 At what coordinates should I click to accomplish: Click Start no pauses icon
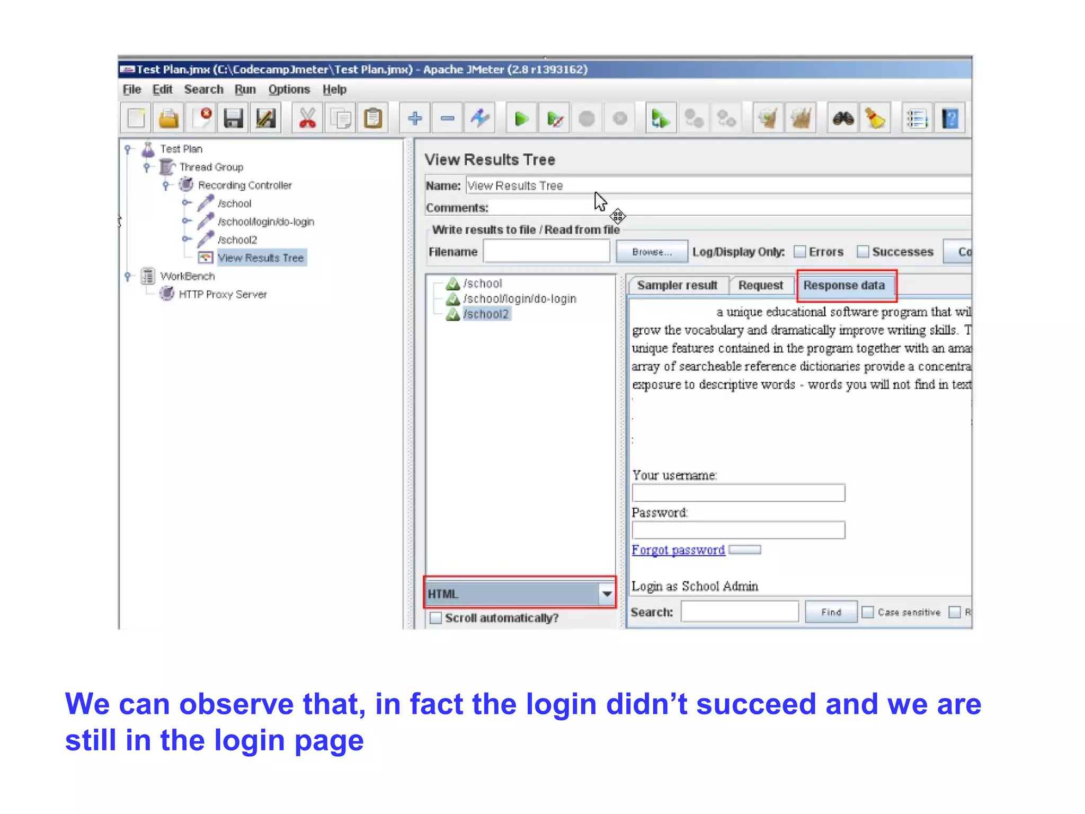[x=555, y=118]
